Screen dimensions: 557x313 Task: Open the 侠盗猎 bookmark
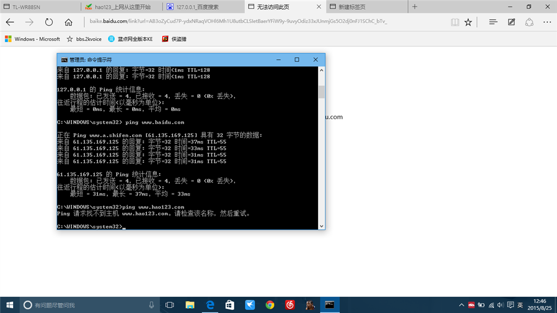pos(174,39)
